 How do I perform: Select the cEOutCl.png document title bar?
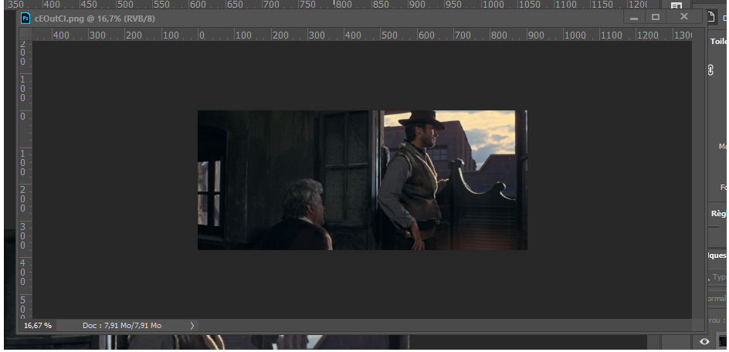309,17
